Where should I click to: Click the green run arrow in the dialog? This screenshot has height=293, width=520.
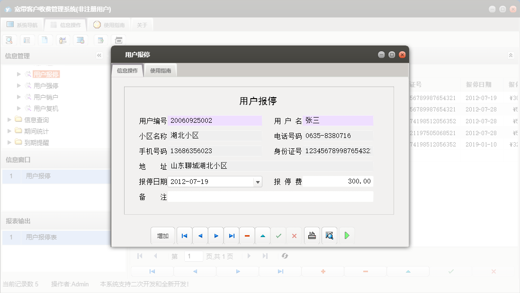[x=347, y=236]
